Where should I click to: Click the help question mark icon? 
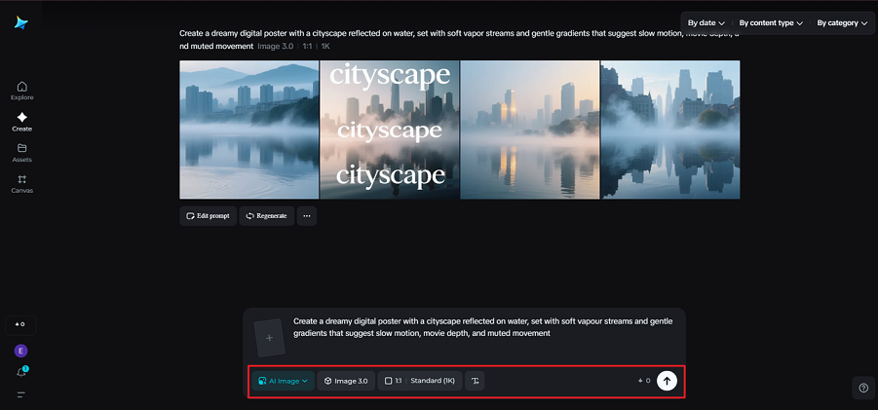click(x=863, y=388)
